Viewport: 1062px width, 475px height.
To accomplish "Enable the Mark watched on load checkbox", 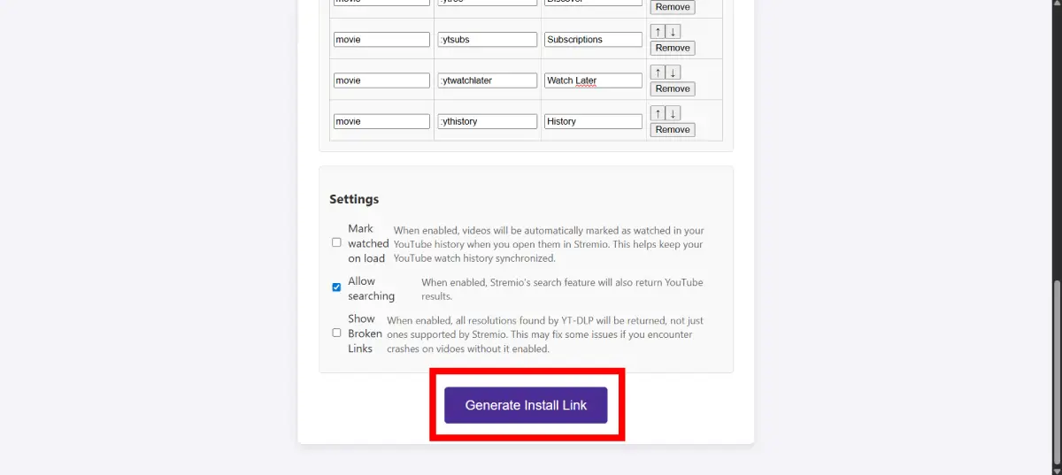I will pyautogui.click(x=336, y=242).
